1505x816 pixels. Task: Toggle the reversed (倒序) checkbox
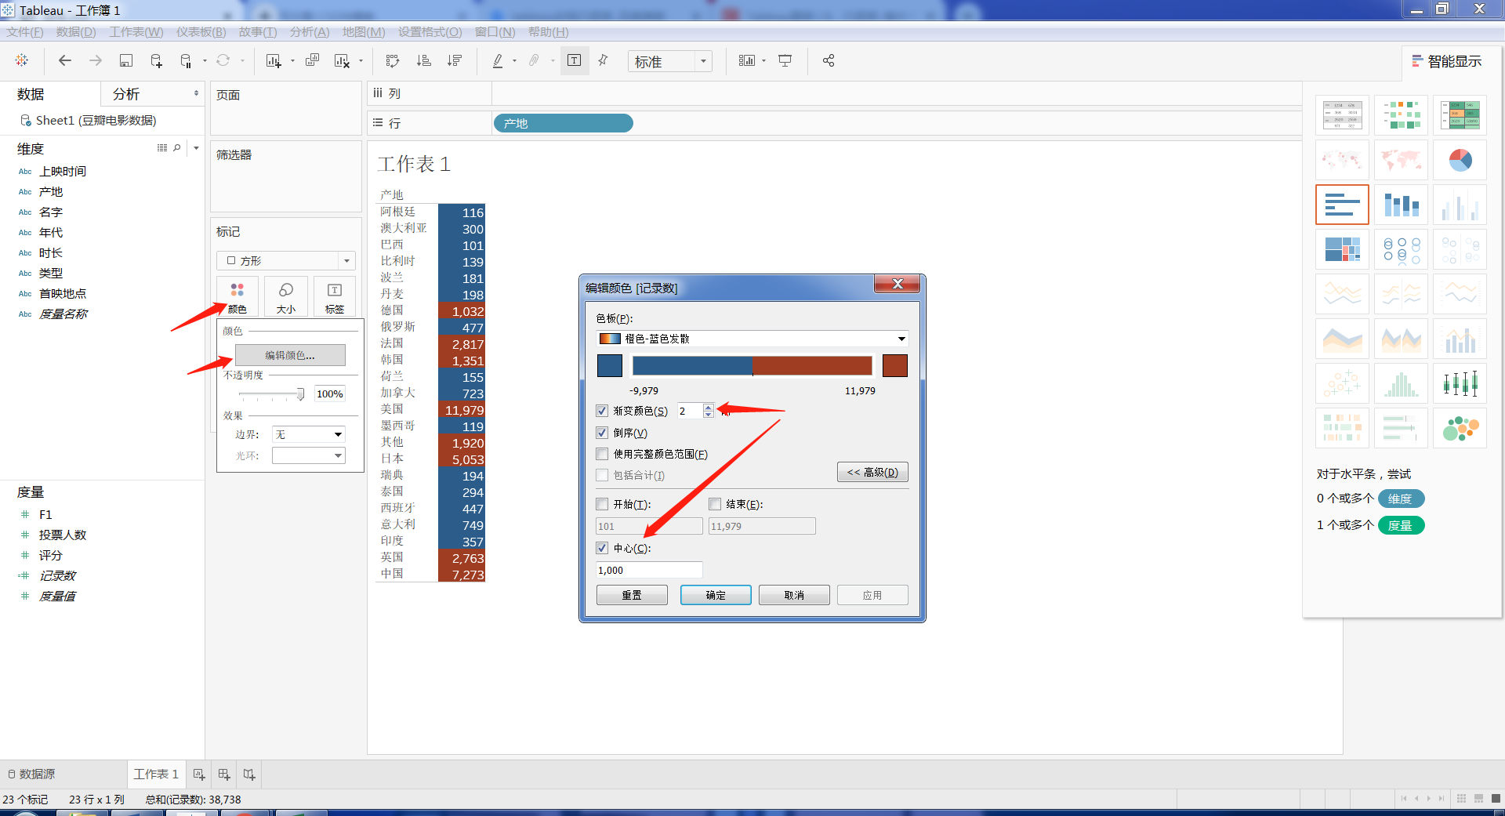(x=602, y=433)
